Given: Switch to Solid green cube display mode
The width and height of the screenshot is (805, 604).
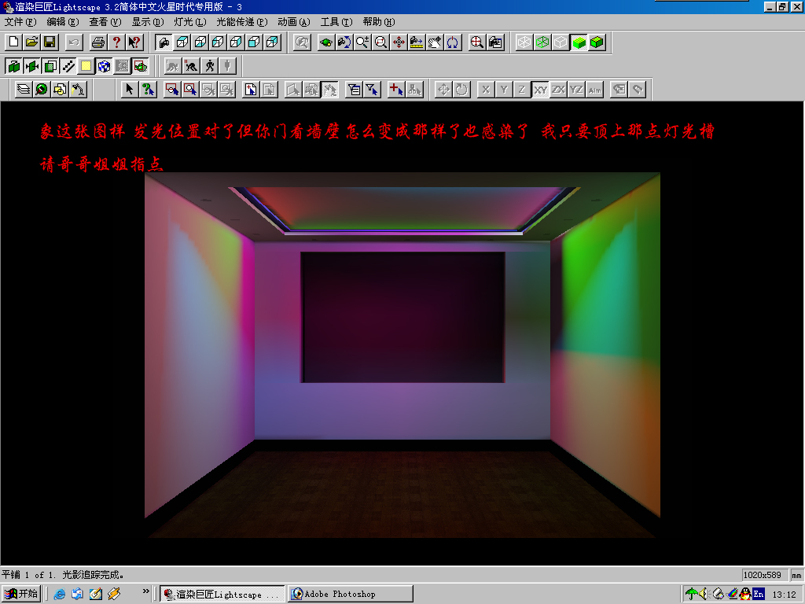Looking at the screenshot, I should coord(579,42).
